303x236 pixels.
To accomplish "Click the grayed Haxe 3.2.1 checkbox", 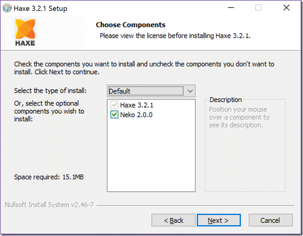I will click(x=114, y=105).
